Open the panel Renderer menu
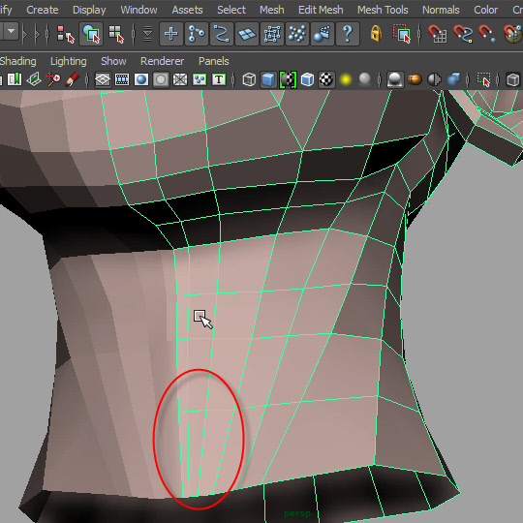The height and width of the screenshot is (523, 523). pyautogui.click(x=162, y=61)
